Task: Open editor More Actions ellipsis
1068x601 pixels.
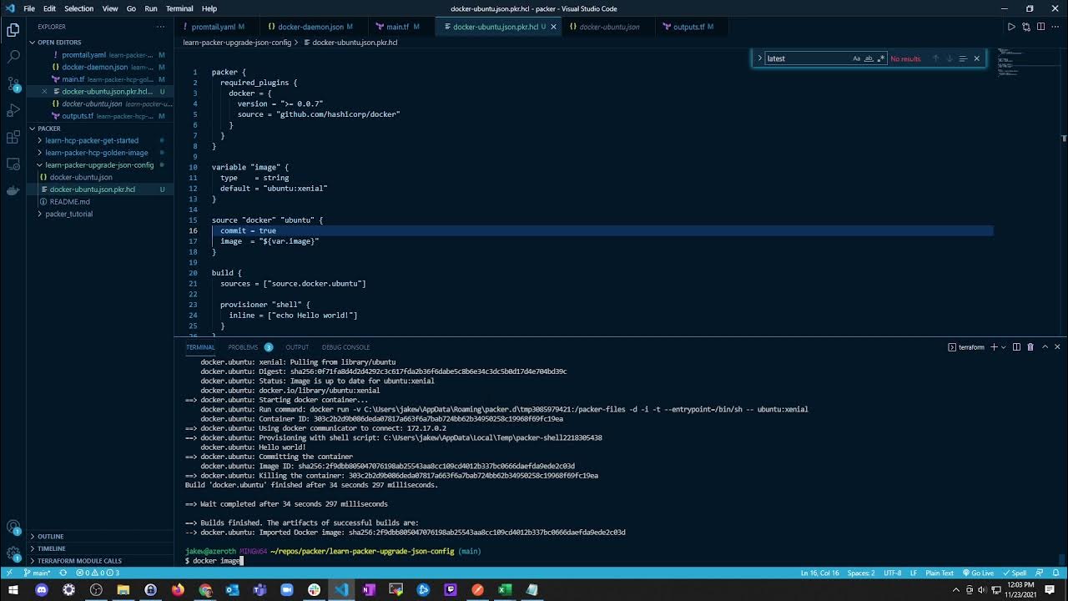Action: [1054, 27]
